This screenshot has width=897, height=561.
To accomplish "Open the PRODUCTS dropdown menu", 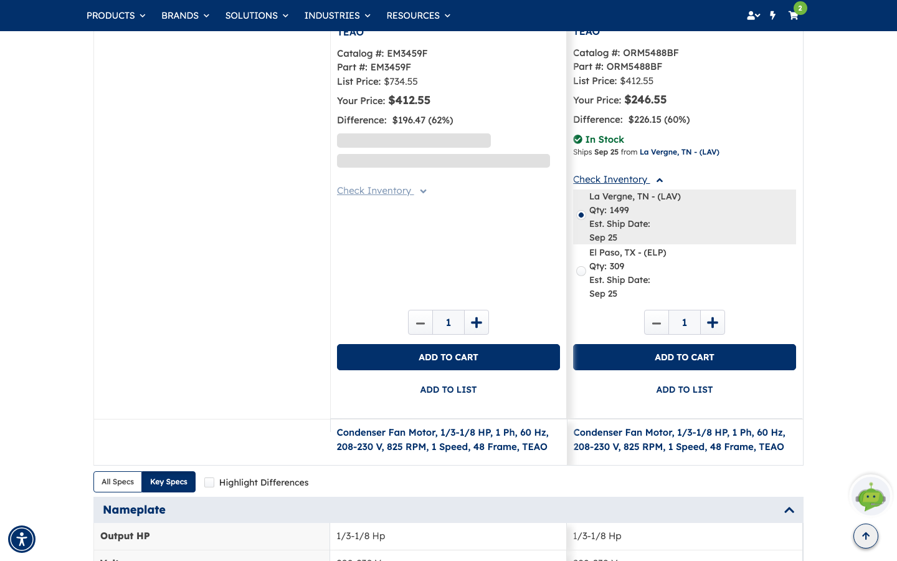I will point(116,16).
